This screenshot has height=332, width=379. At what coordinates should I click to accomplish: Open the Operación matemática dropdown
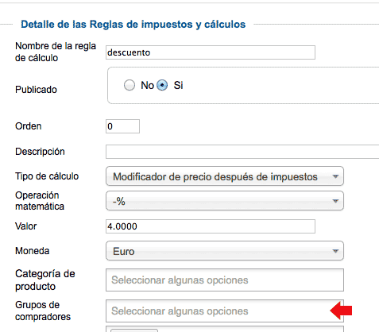pos(225,201)
